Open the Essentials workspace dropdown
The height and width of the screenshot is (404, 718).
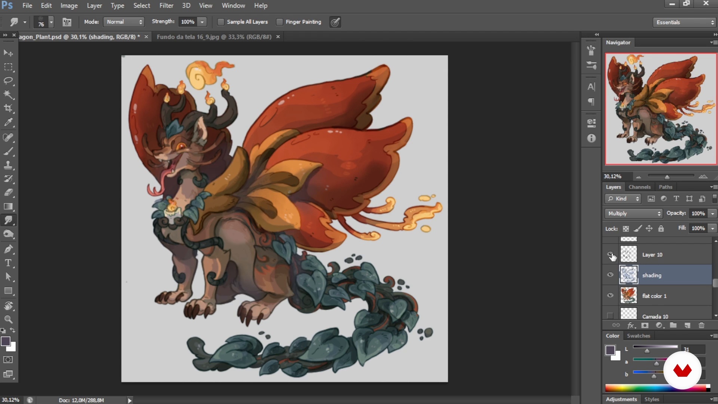685,22
